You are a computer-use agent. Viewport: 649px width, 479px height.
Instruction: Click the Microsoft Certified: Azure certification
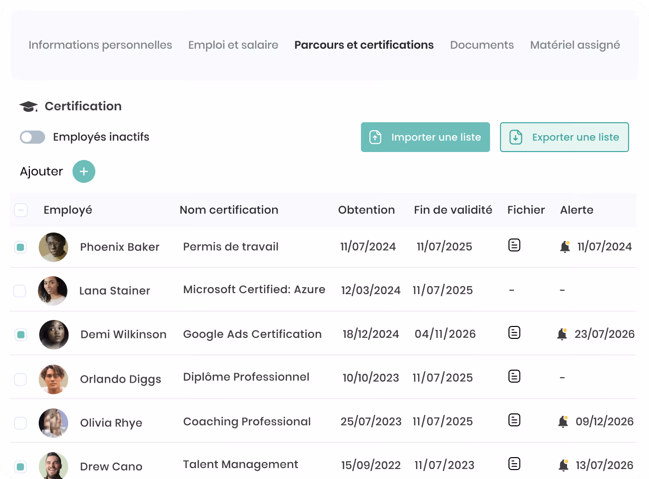point(254,290)
